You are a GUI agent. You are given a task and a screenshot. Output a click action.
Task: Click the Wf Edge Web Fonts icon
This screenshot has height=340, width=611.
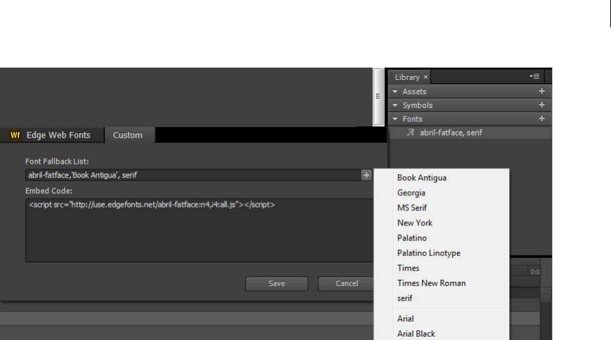(15, 135)
